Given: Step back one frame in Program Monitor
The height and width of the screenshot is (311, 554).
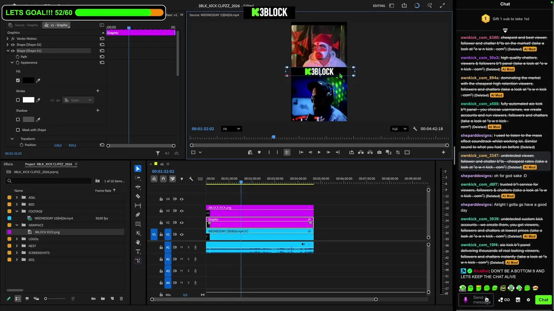Looking at the screenshot, I should 310,152.
